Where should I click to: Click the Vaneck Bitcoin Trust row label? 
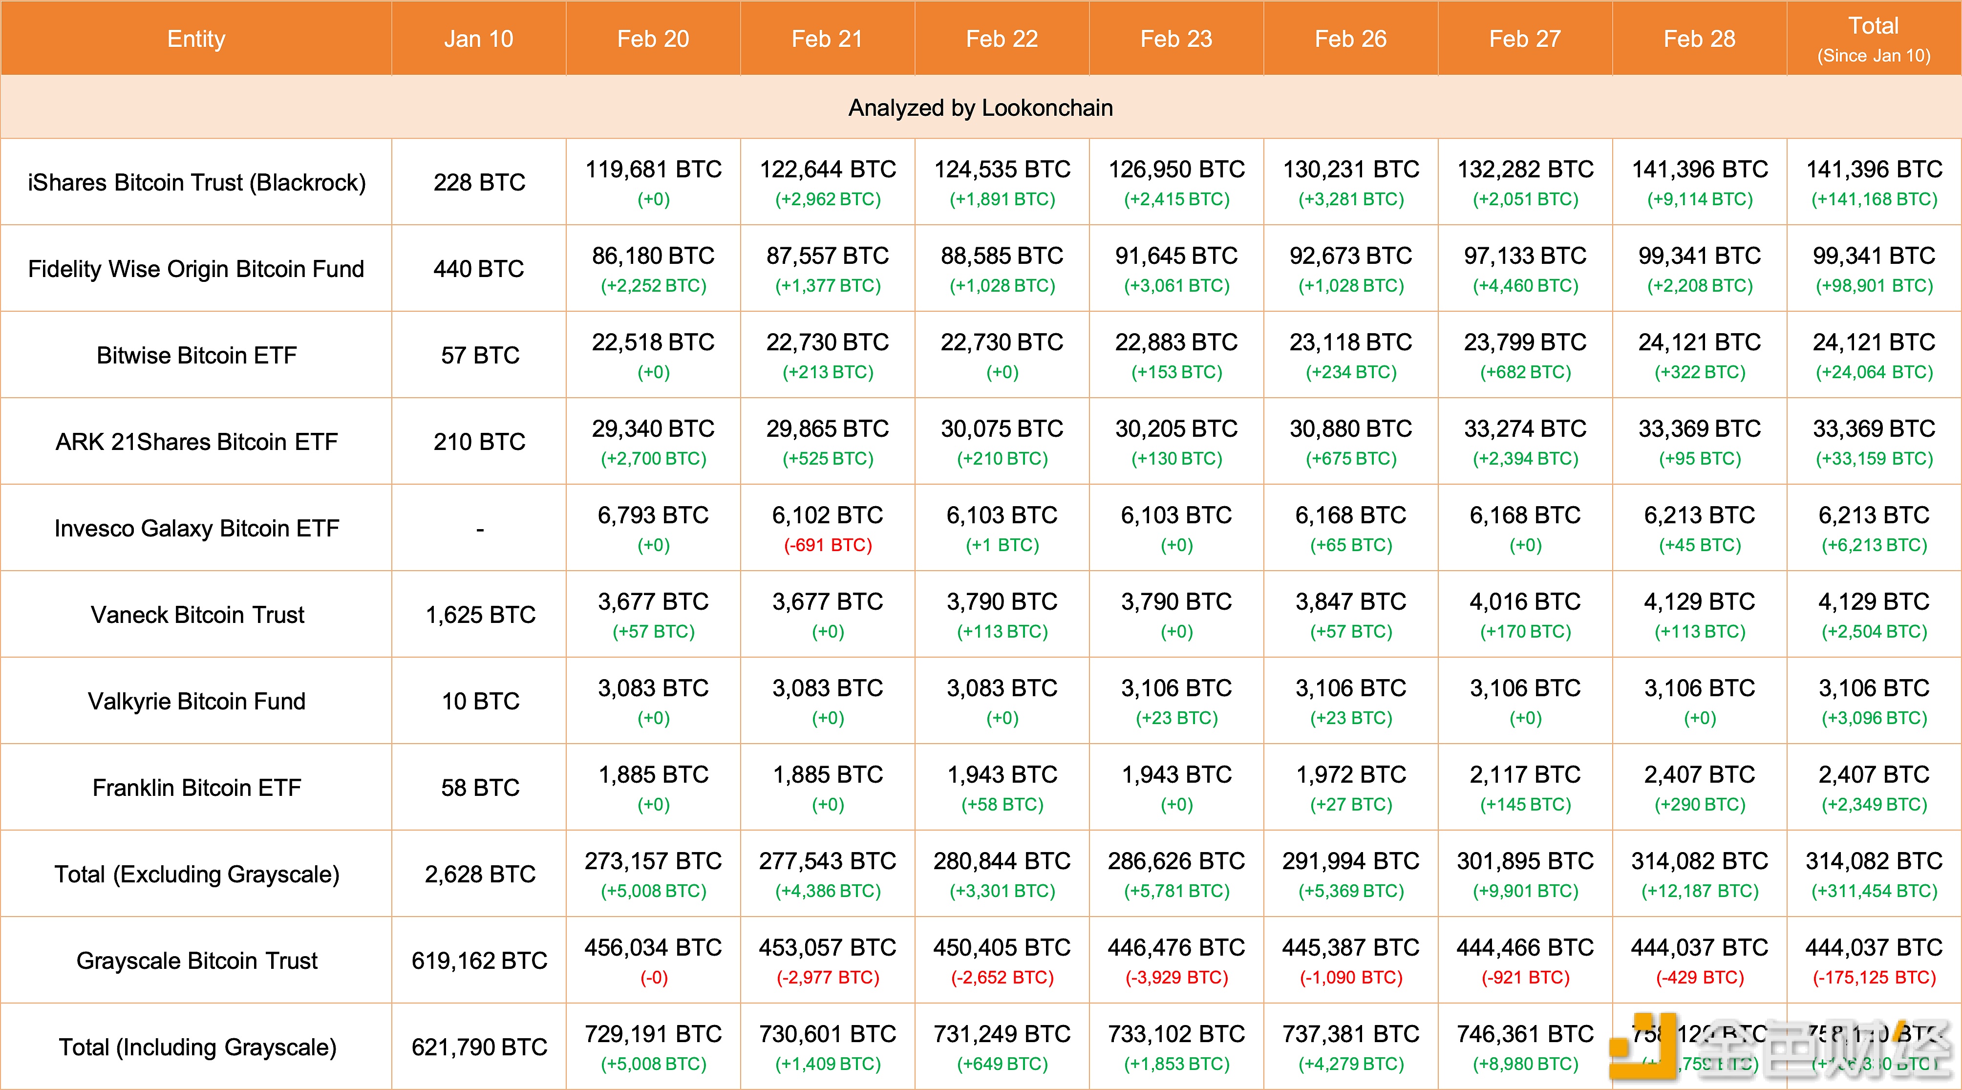[x=196, y=615]
